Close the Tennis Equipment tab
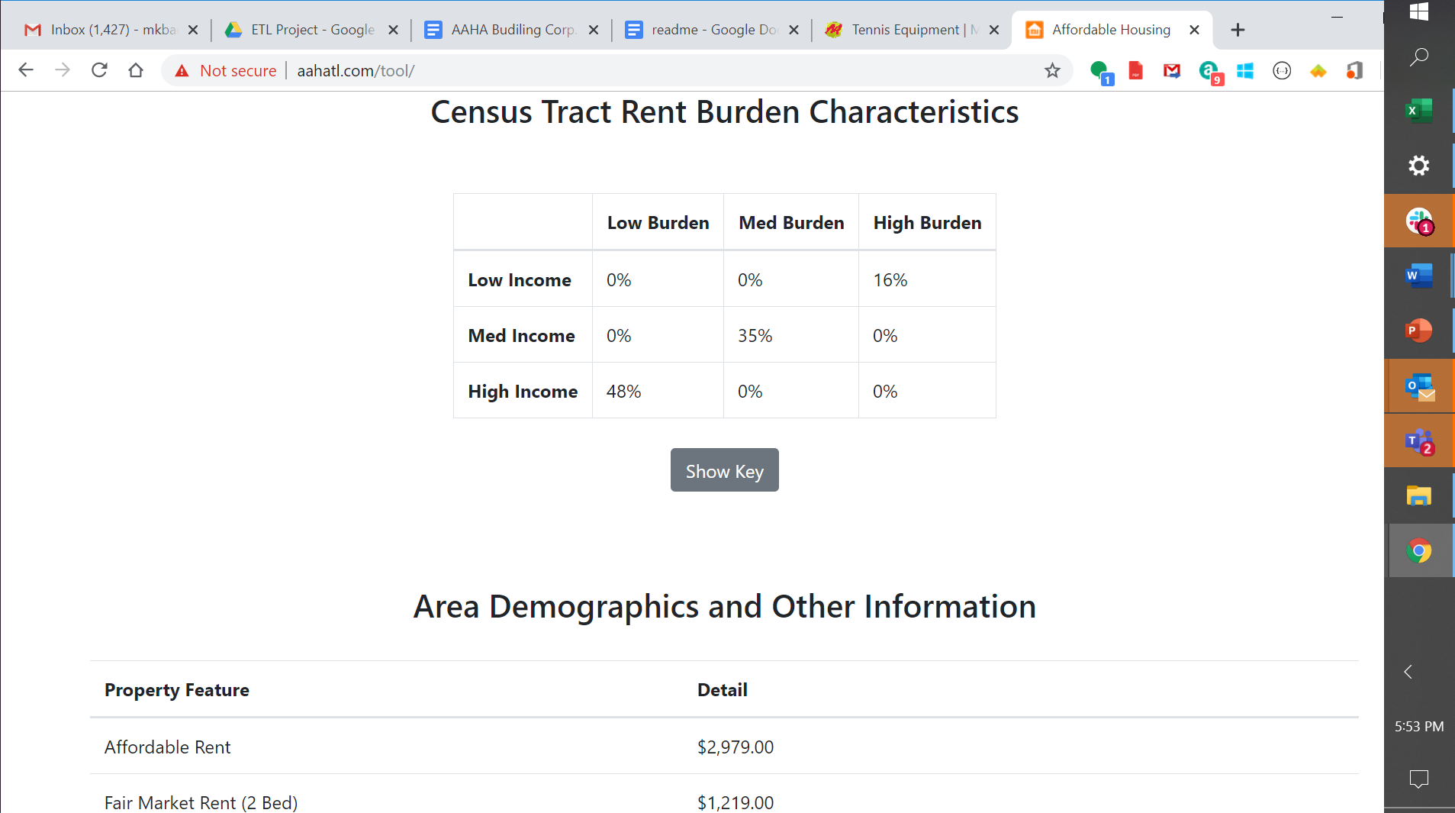The height and width of the screenshot is (813, 1455). pos(994,30)
